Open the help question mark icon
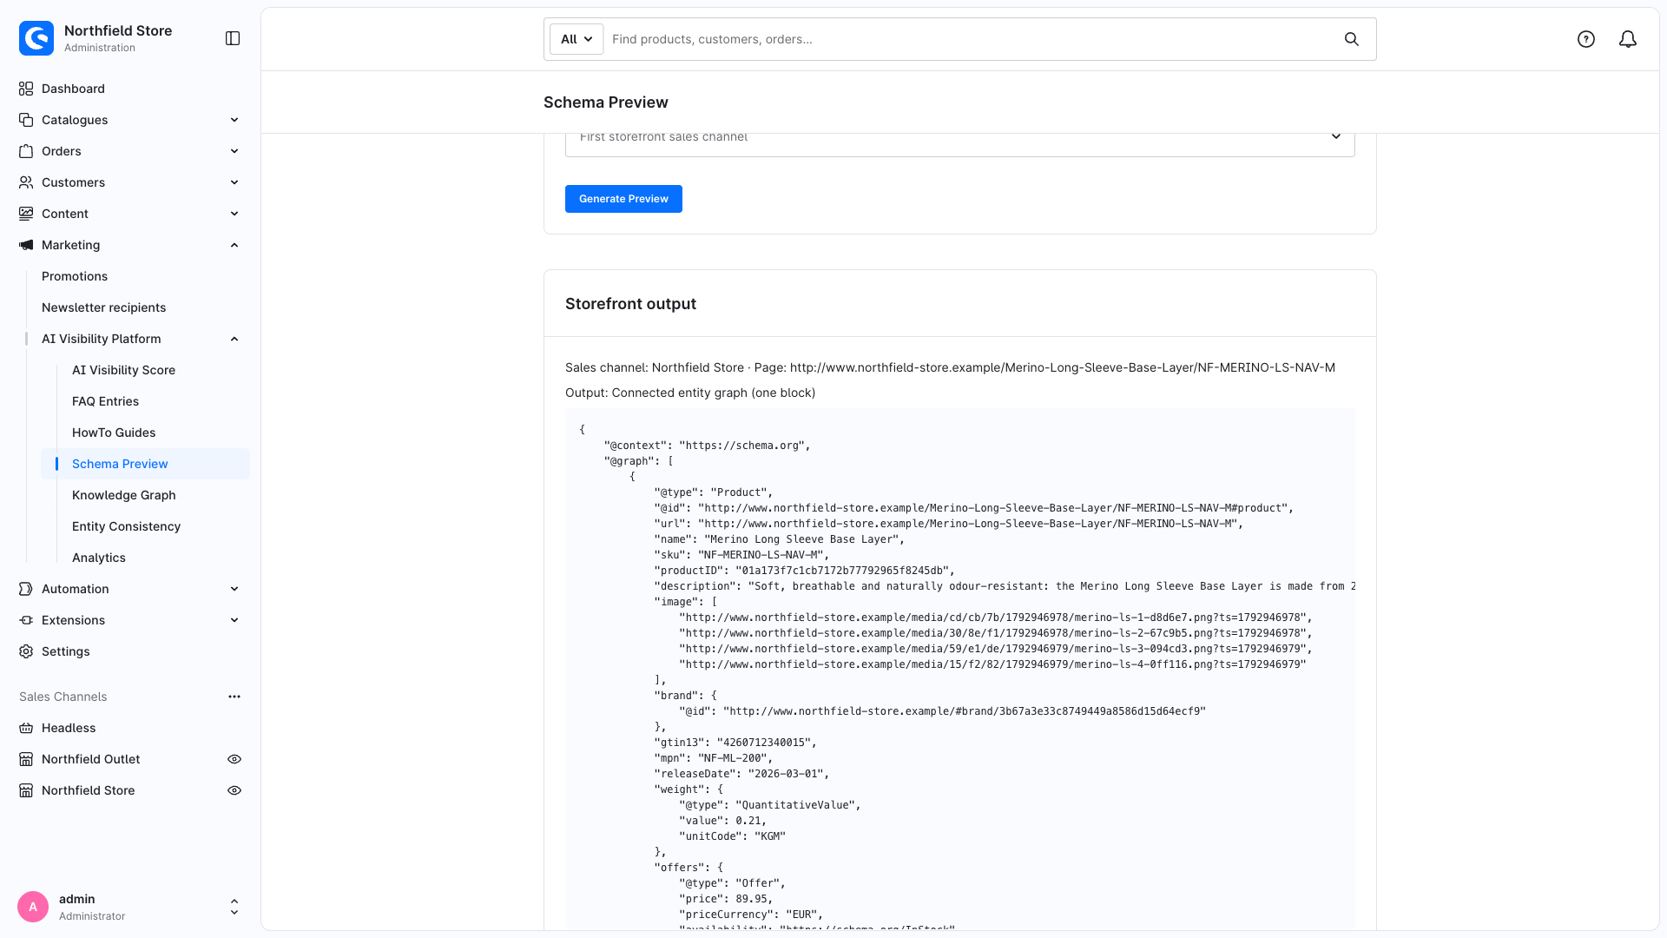Viewport: 1667px width, 938px height. 1586,39
